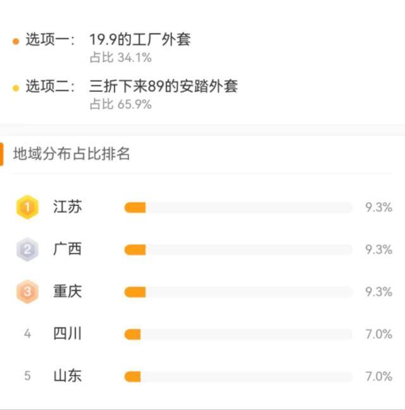405x410 pixels.
Task: Click the bronze rank 3 hexagon badge
Action: (x=27, y=291)
